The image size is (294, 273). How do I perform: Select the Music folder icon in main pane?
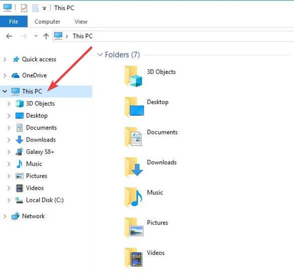coord(133,198)
